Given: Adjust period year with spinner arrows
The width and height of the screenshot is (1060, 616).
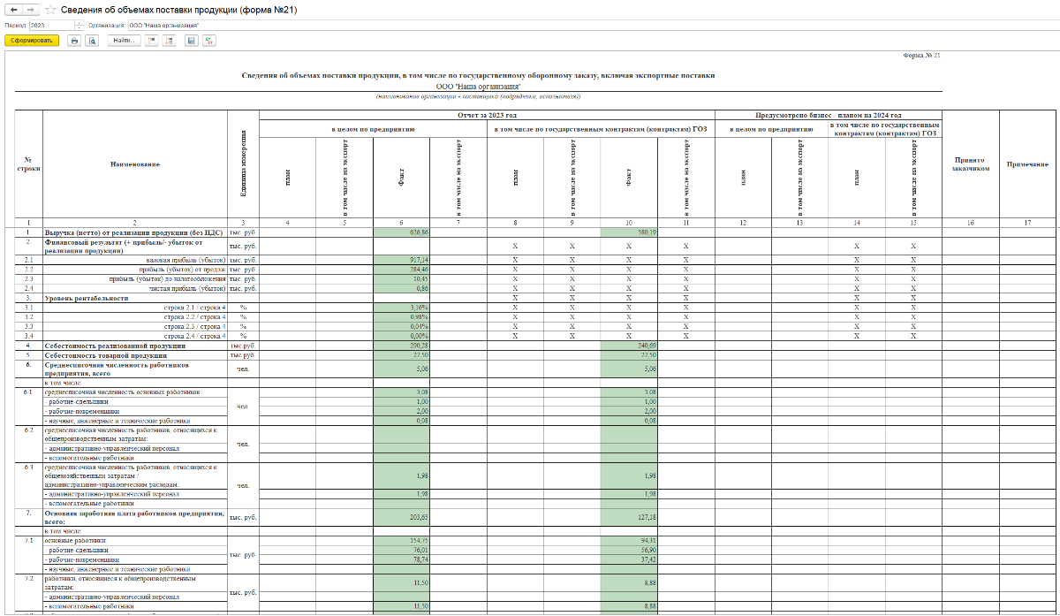Looking at the screenshot, I should pos(79,26).
